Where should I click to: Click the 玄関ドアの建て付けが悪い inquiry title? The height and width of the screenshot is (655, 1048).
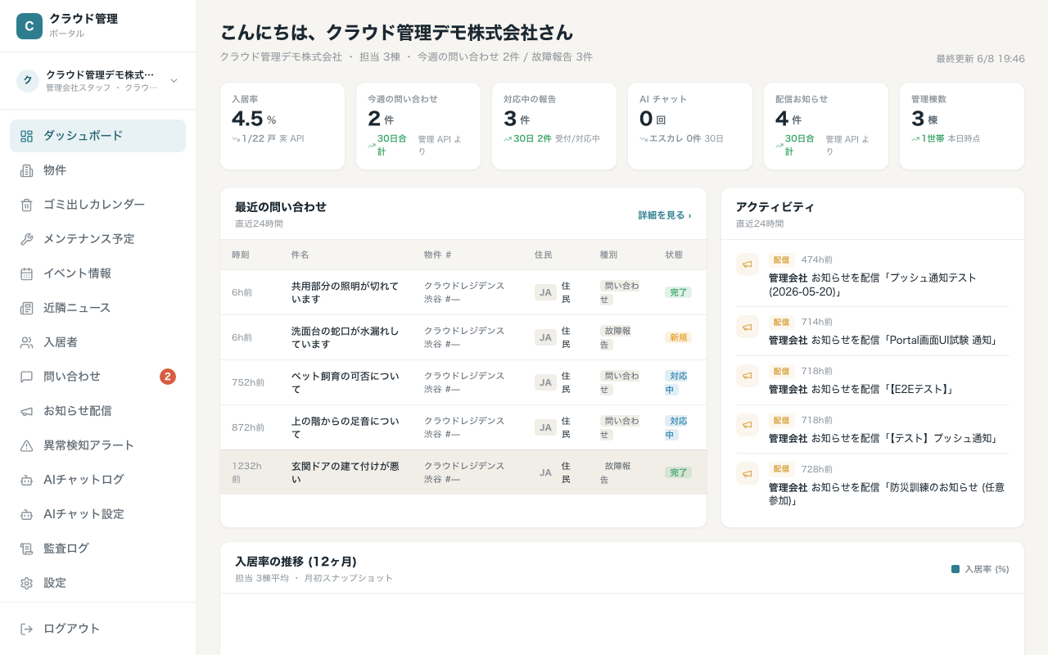(x=345, y=472)
